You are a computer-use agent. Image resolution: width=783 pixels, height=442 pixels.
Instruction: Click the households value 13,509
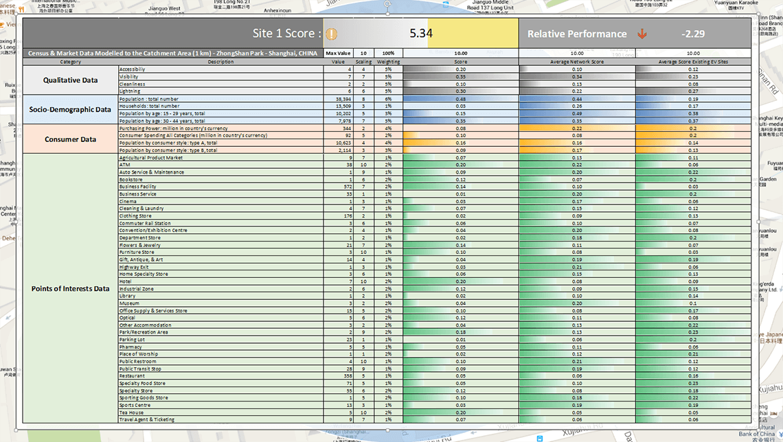point(344,106)
